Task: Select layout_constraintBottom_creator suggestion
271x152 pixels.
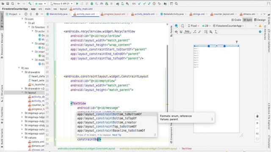Action: 117,122
